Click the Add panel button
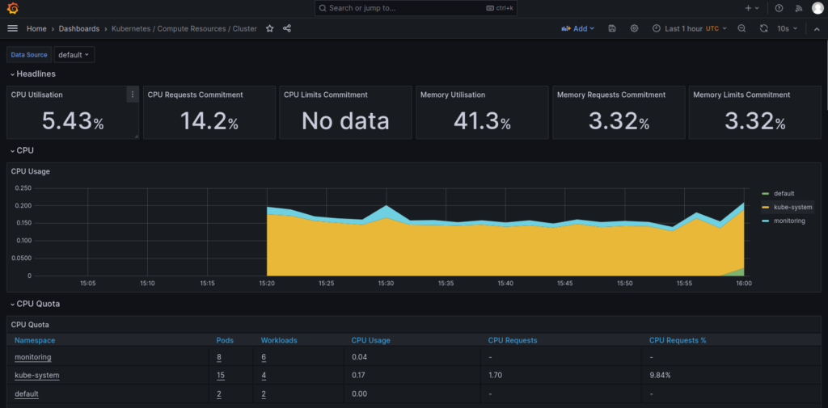The width and height of the screenshot is (828, 408). point(578,28)
